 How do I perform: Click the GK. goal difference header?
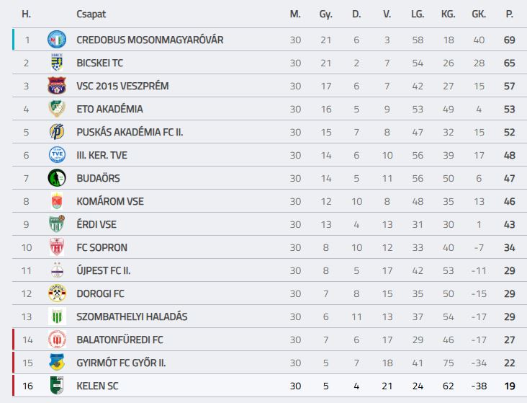pos(479,14)
